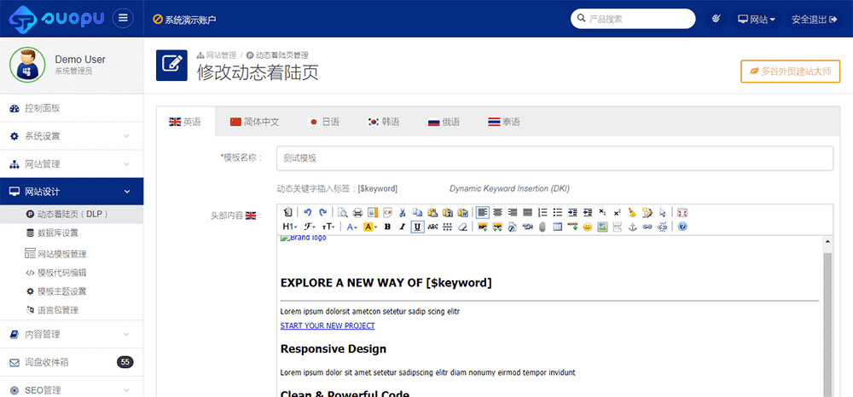Open the 网站 dropdown in top bar

pos(756,19)
